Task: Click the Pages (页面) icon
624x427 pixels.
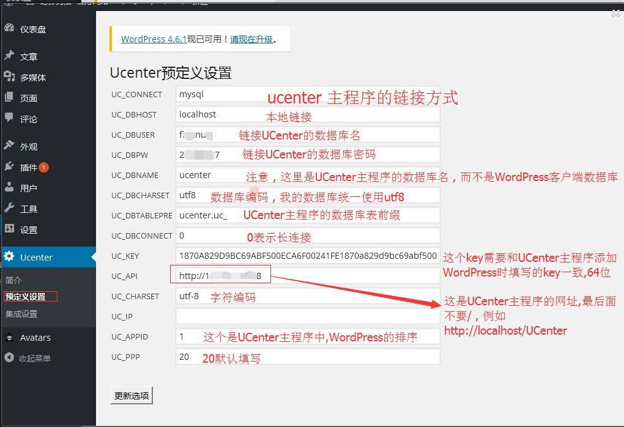Action: click(9, 97)
